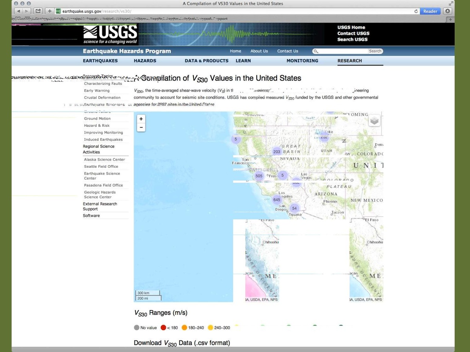470x352 pixels.
Task: Click the Search button in header
Action: pyautogui.click(x=375, y=51)
